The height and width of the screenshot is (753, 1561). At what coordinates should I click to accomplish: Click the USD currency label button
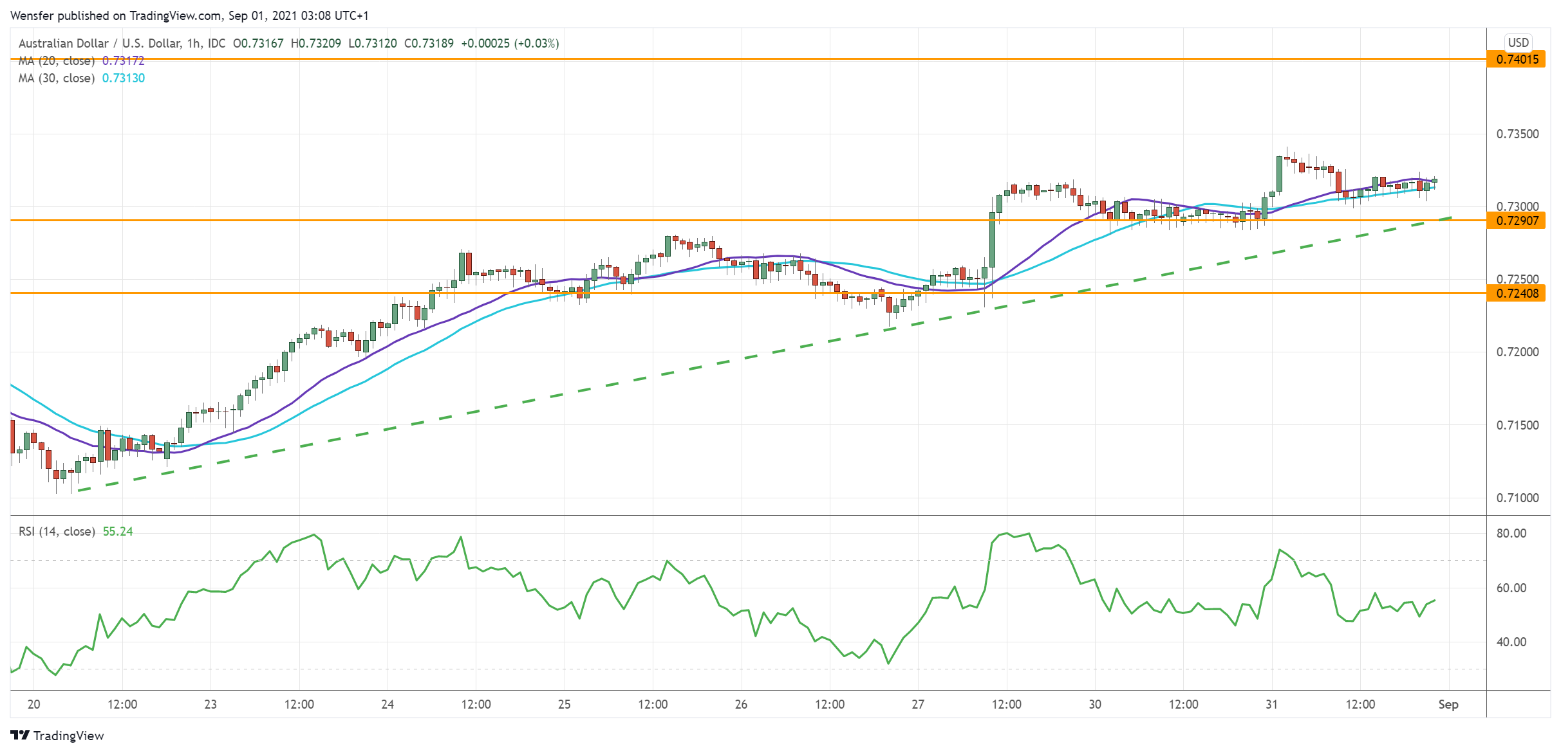1518,42
